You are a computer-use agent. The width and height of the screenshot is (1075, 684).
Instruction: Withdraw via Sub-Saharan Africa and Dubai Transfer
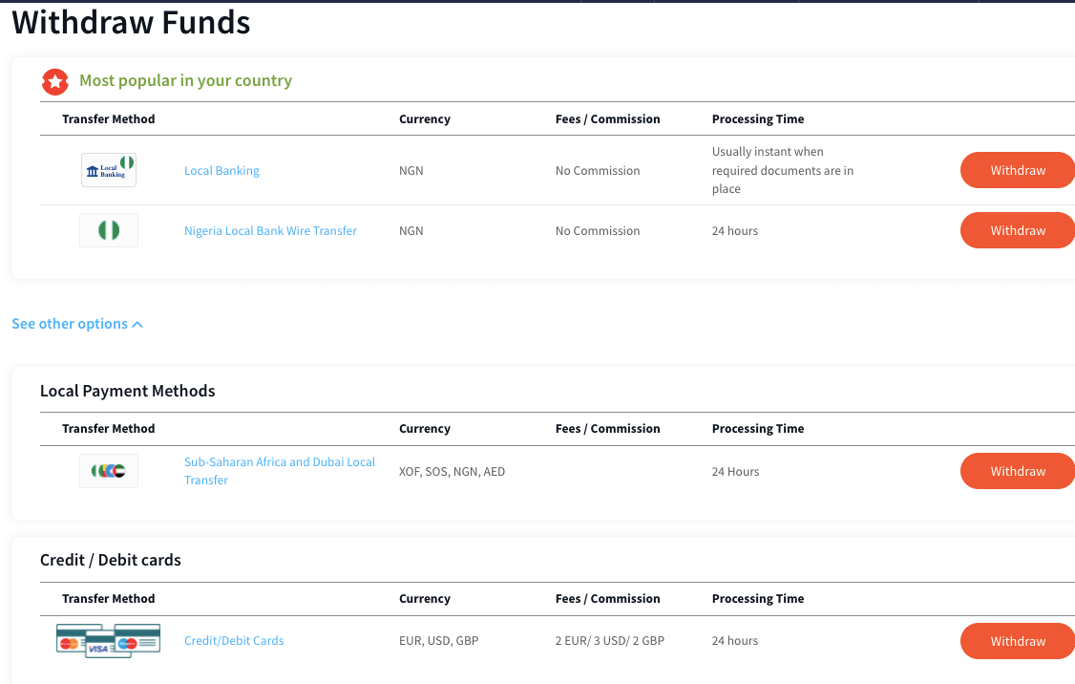point(1018,471)
